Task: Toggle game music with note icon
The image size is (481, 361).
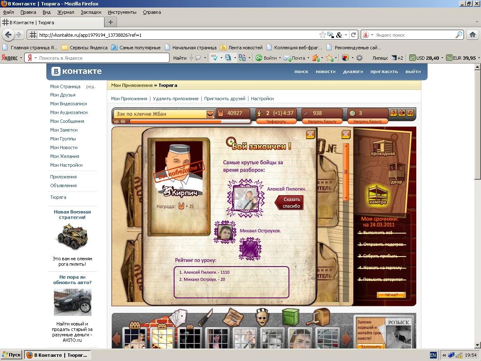Action: coord(410,113)
